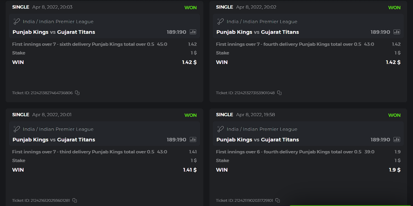Copy ticket ID of the 20:03 bet
Image resolution: width=413 pixels, height=206 pixels.
[77, 93]
